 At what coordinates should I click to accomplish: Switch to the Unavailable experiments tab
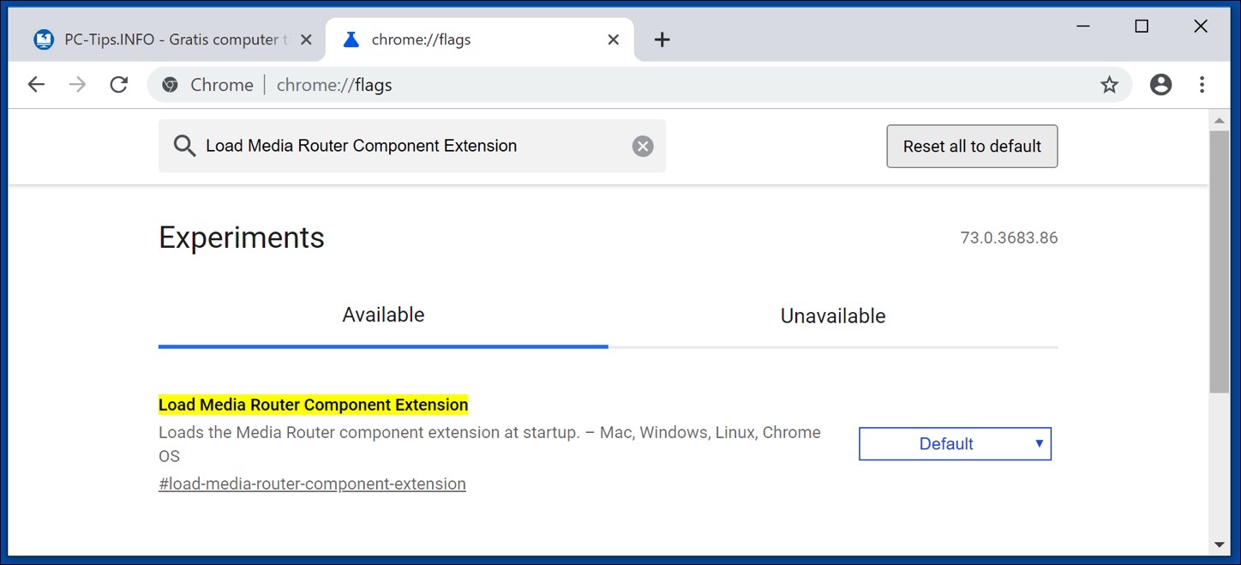pyautogui.click(x=831, y=316)
